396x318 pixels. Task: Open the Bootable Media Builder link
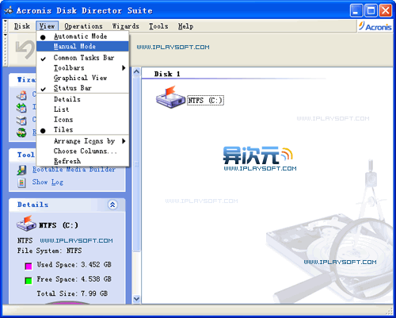(74, 170)
